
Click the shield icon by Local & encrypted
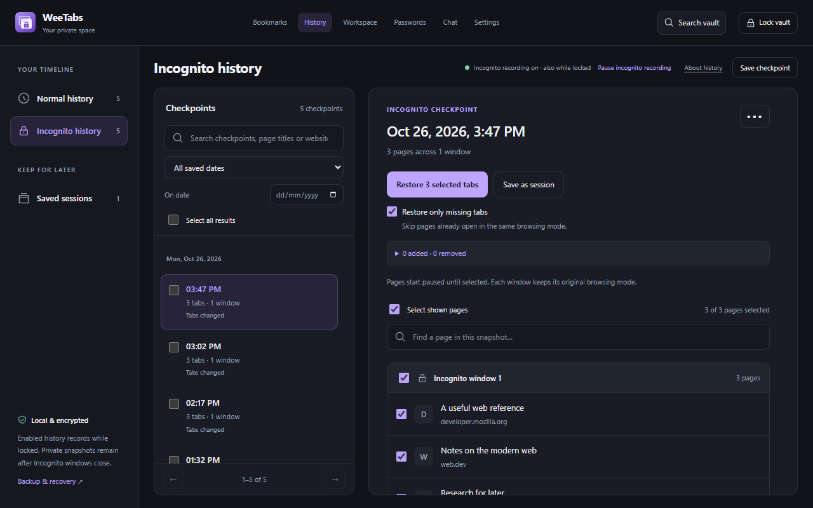click(x=22, y=420)
